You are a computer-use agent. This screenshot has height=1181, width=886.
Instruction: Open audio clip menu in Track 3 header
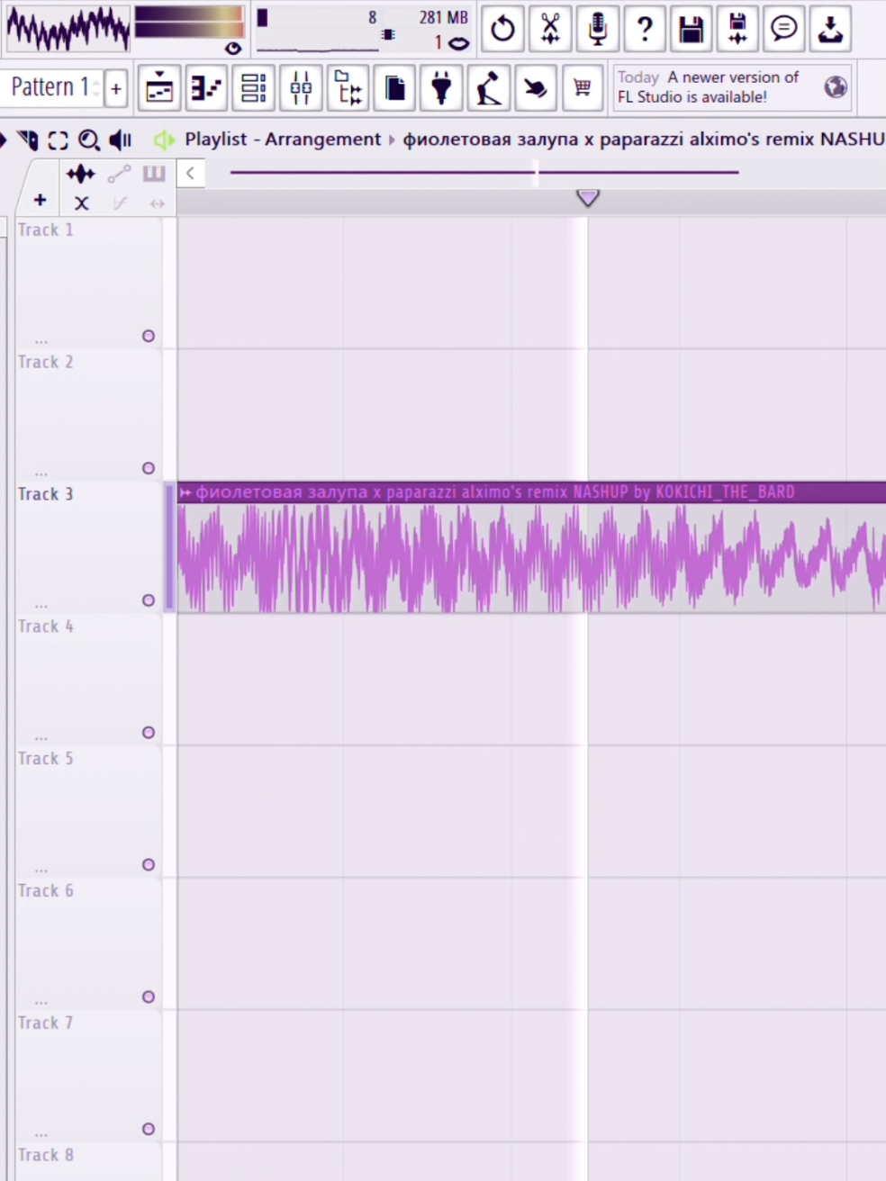pyautogui.click(x=185, y=491)
